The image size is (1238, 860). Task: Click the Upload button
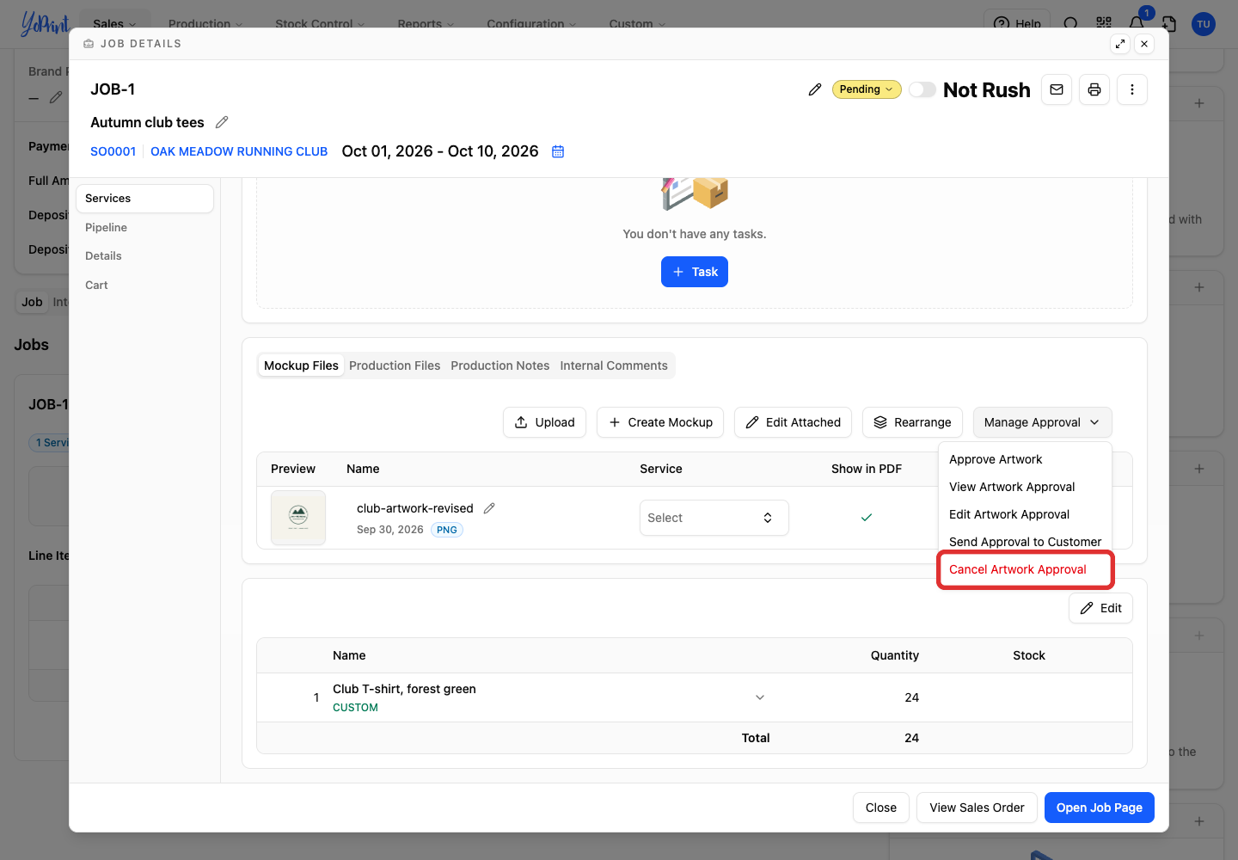coord(544,422)
